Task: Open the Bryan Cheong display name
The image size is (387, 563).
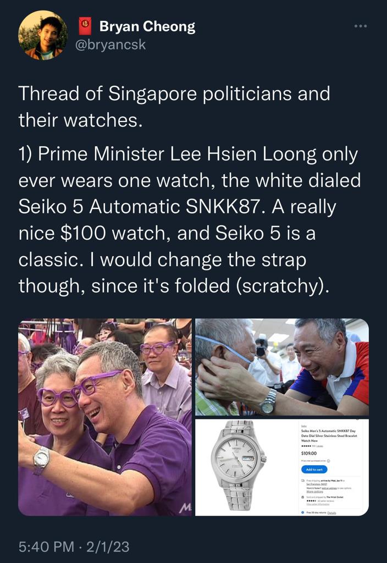Action: [147, 26]
